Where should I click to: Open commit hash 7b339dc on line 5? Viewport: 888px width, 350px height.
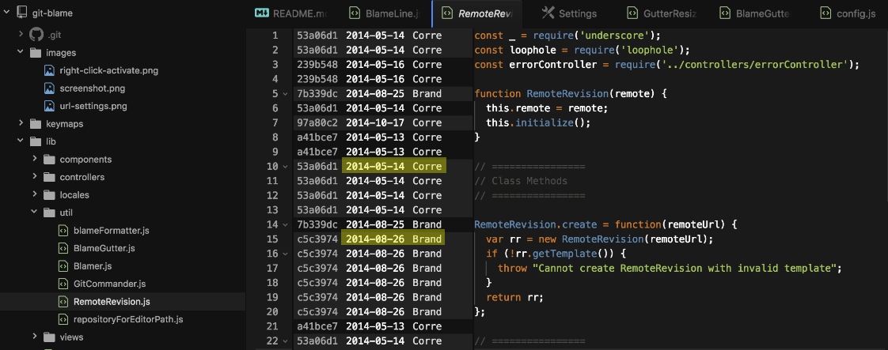(x=317, y=93)
